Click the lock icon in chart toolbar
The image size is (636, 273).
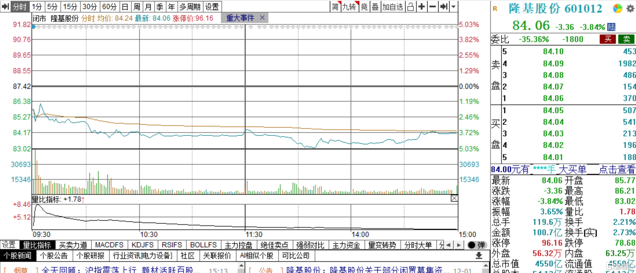point(410,7)
